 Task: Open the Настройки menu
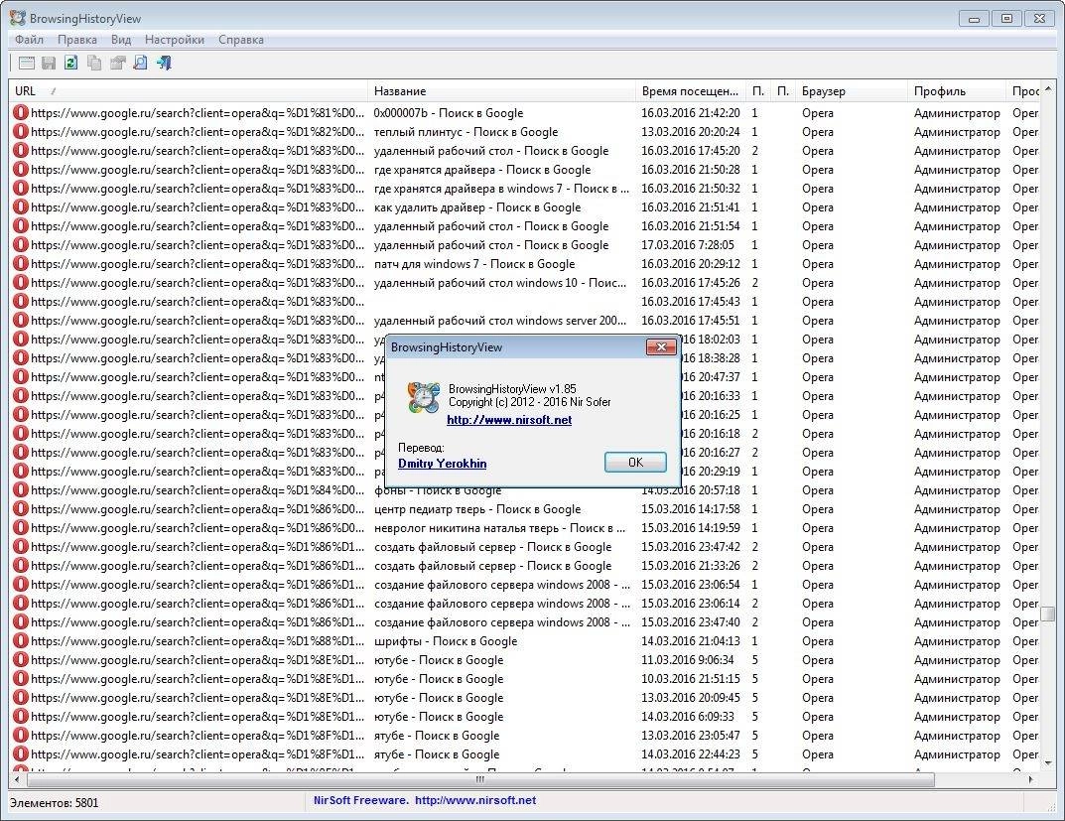[x=175, y=40]
